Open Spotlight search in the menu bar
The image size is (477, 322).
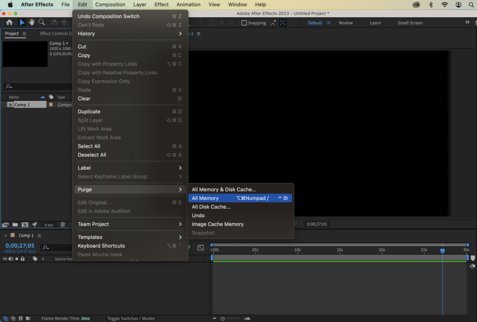coord(471,5)
